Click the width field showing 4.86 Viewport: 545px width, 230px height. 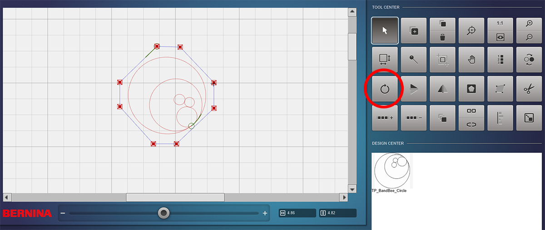297,213
